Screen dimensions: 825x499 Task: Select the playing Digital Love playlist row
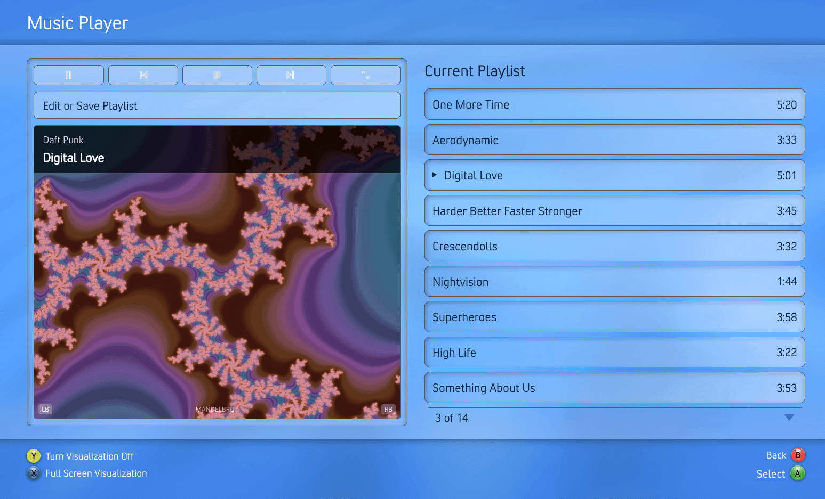point(614,175)
